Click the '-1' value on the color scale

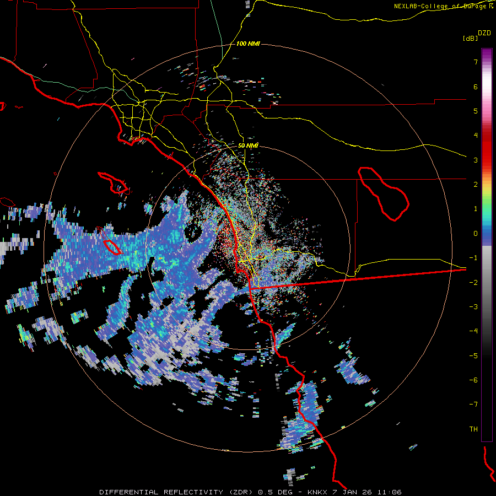[473, 258]
